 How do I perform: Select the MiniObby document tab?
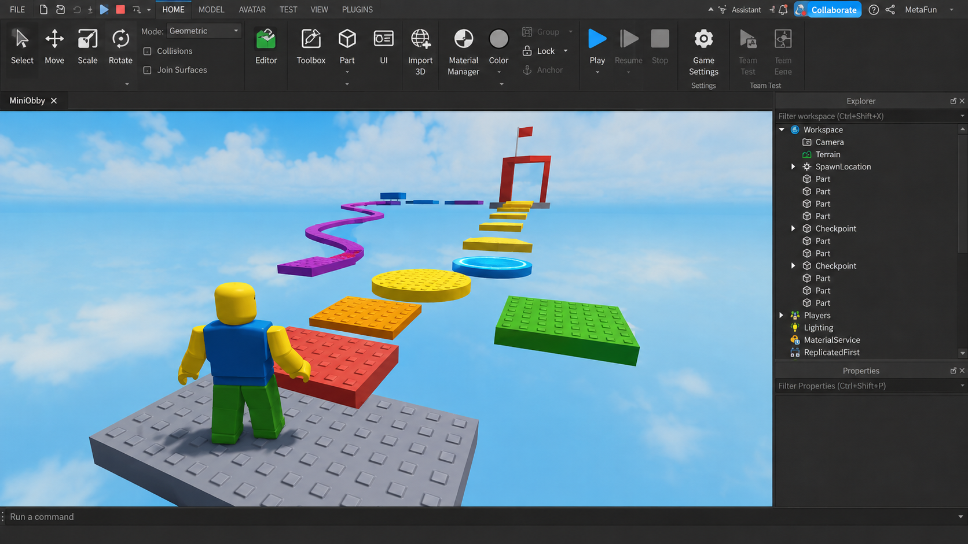(27, 101)
